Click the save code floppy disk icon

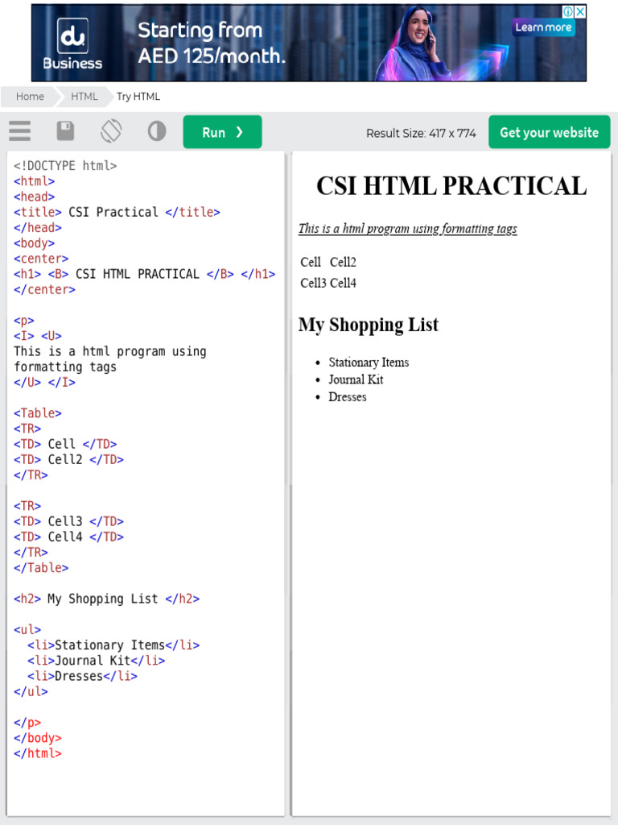pyautogui.click(x=65, y=131)
